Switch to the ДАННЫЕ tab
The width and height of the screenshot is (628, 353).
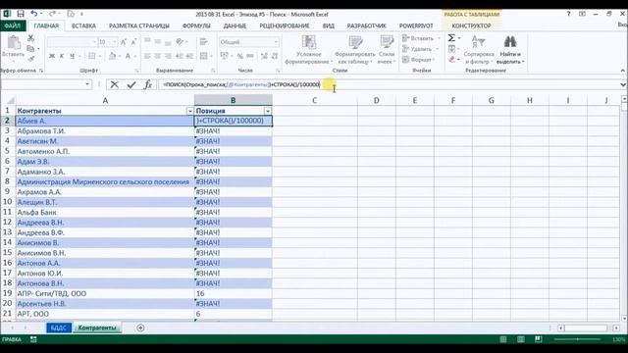(x=235, y=25)
